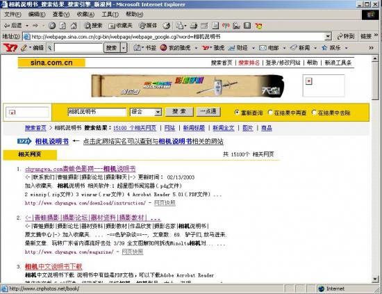Open the 查看(V) menu
Image resolution: width=382 pixels, height=294 pixels.
61,15
